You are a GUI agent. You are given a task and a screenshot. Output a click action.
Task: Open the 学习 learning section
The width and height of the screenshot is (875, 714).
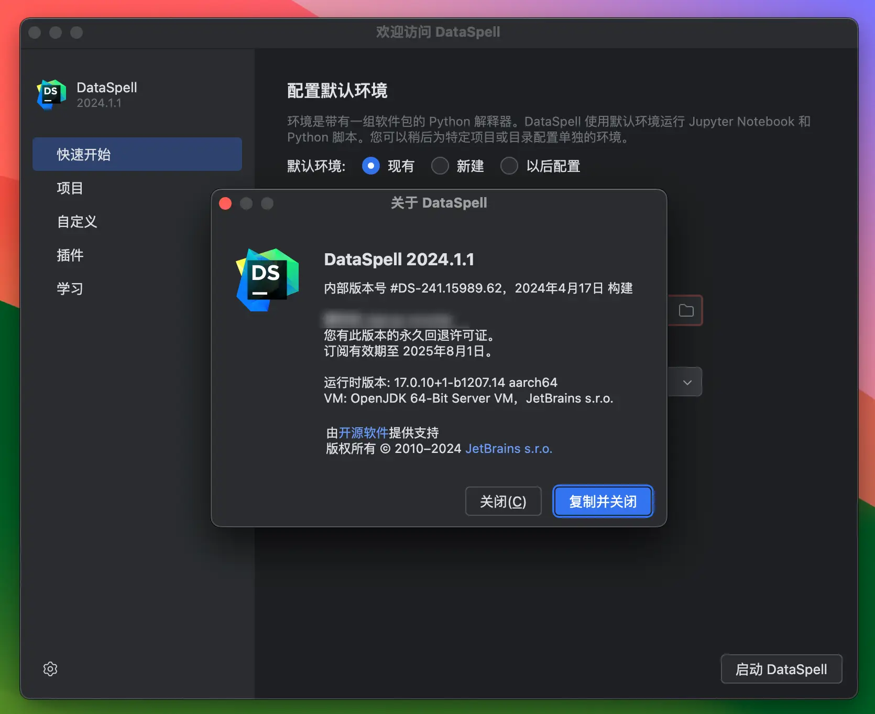pyautogui.click(x=70, y=289)
